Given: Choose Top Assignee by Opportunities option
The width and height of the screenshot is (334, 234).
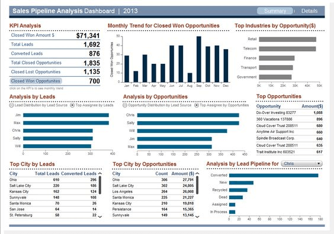Looking at the screenshot, I should (221, 105).
